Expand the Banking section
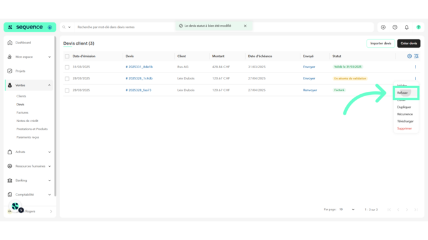The width and height of the screenshot is (428, 240). pyautogui.click(x=49, y=180)
